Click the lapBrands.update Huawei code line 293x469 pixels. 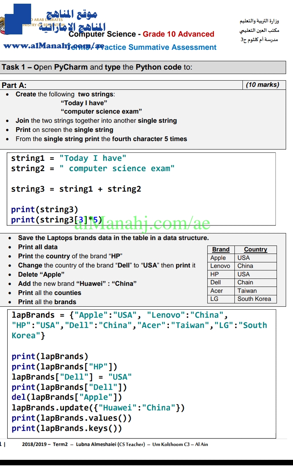click(98, 408)
